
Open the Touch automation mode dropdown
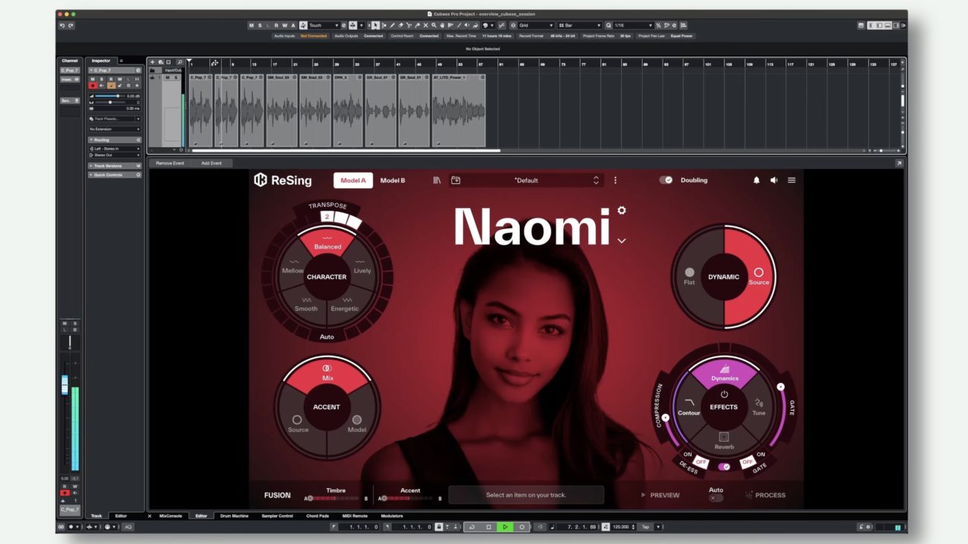(x=324, y=25)
